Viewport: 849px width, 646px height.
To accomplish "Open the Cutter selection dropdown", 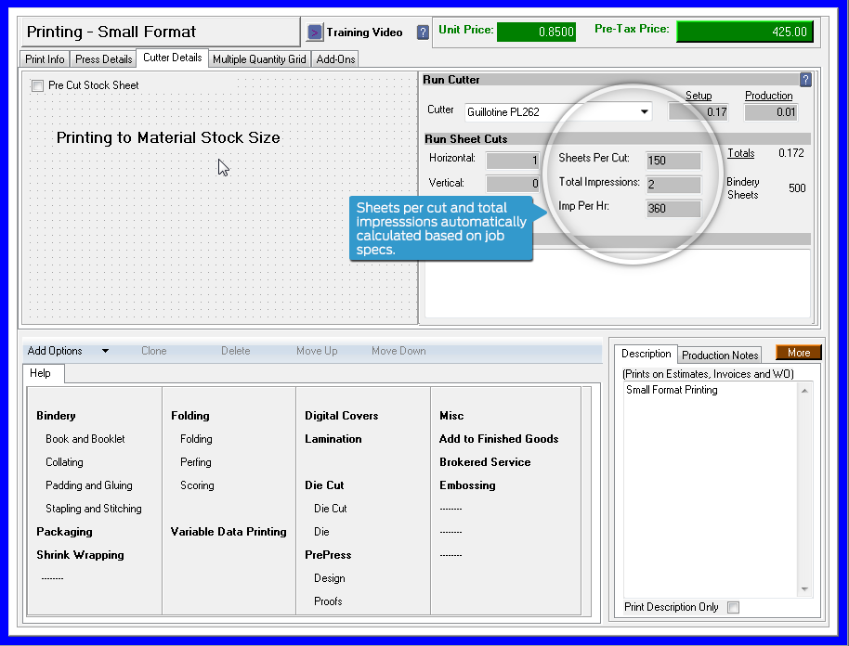I will point(645,111).
